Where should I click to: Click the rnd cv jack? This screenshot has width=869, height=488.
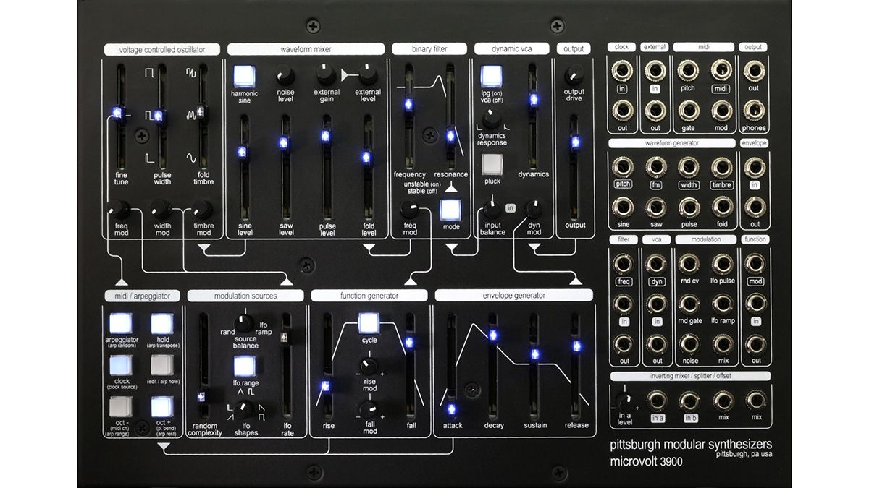point(689,263)
